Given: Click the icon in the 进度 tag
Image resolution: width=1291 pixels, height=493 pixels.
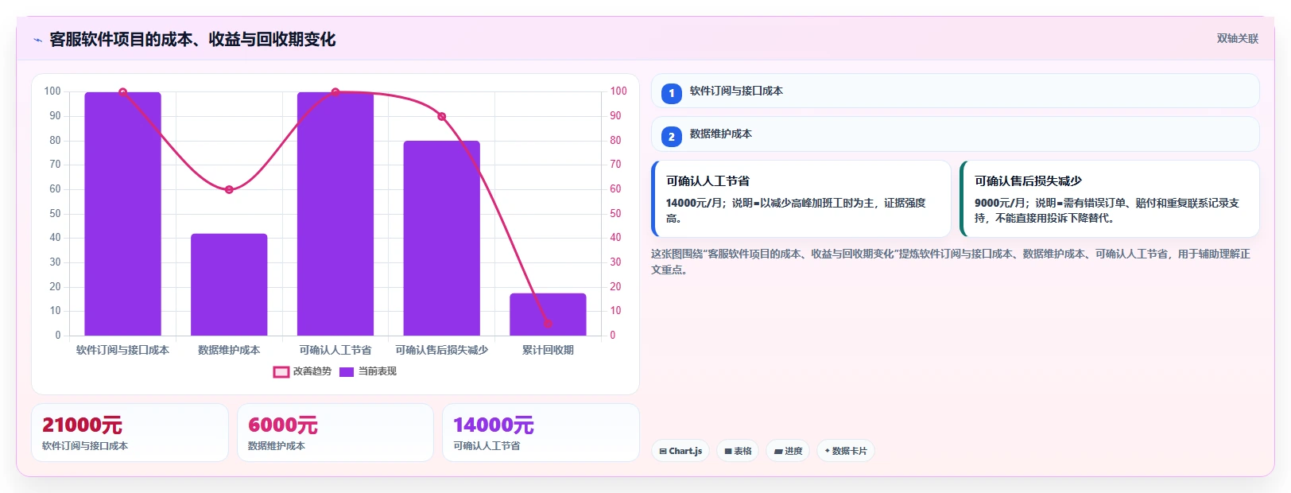Looking at the screenshot, I should click(778, 451).
